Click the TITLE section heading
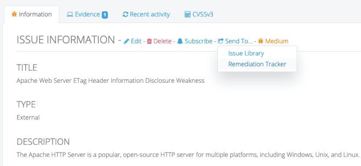Image resolution: width=361 pixels, height=166 pixels. pos(27,68)
